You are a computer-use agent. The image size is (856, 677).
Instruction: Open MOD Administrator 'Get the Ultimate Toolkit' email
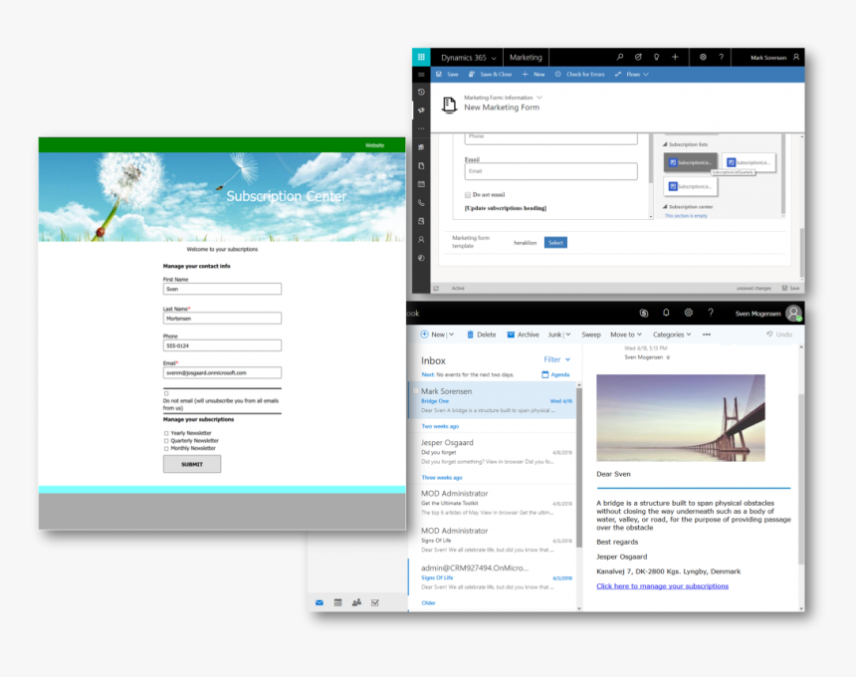pos(492,503)
